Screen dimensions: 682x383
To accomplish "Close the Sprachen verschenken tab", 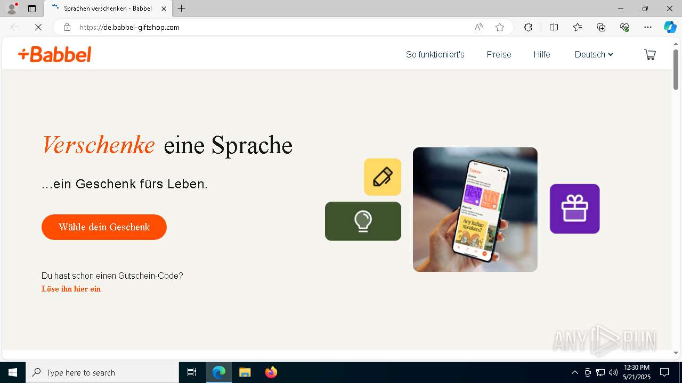I will tap(164, 9).
